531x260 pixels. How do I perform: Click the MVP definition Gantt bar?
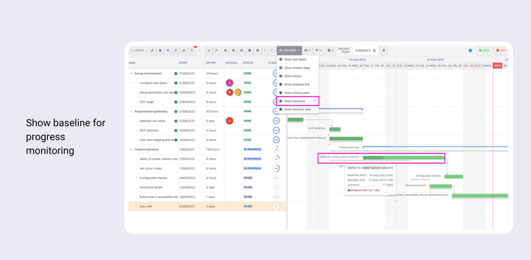click(x=335, y=129)
